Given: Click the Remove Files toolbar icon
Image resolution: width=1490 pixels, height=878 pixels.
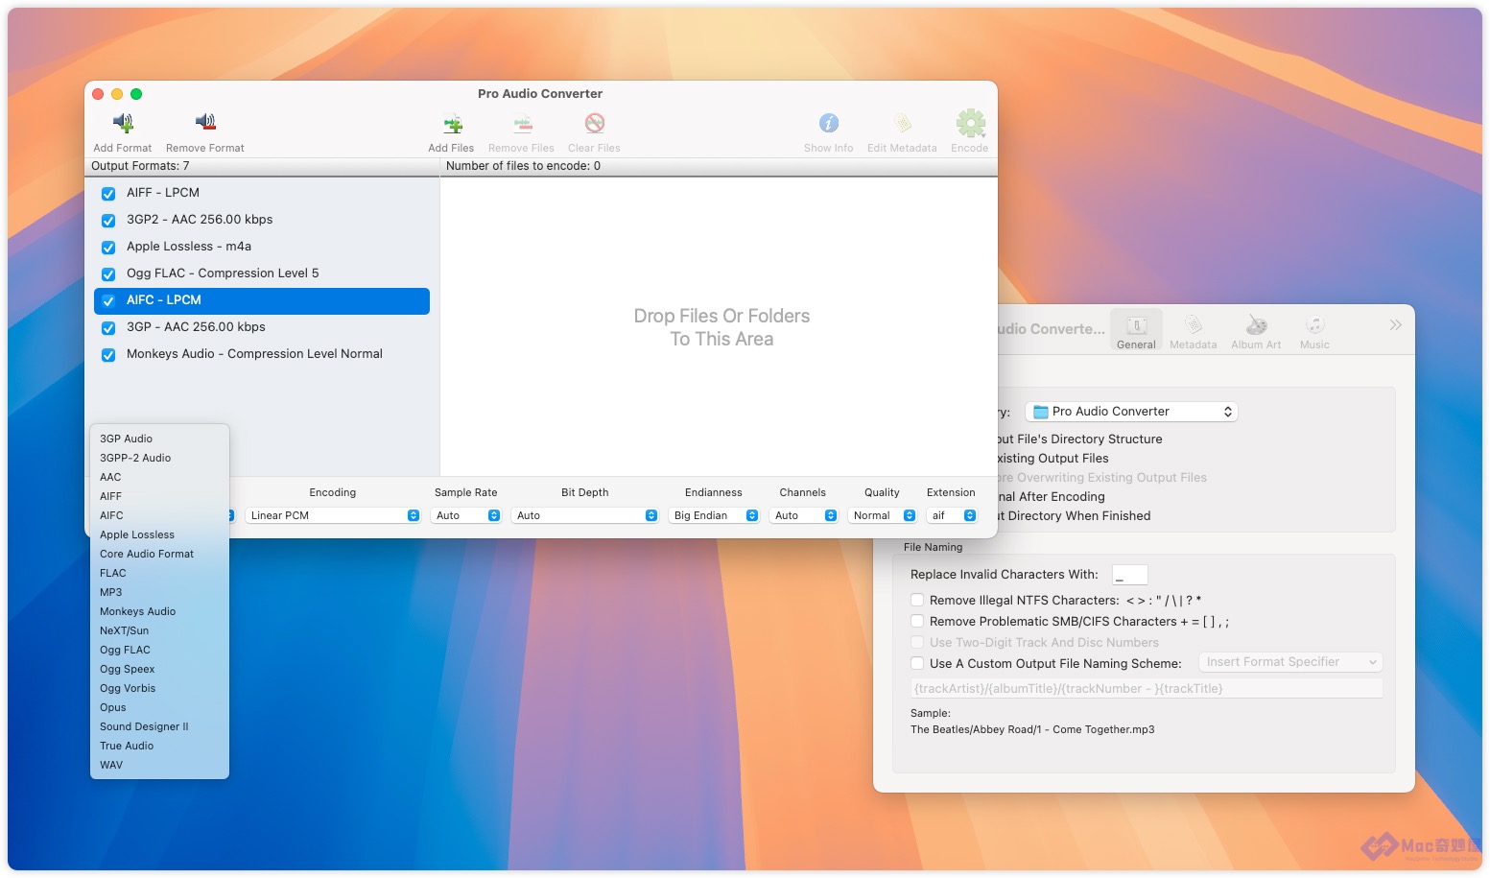Looking at the screenshot, I should point(522,124).
